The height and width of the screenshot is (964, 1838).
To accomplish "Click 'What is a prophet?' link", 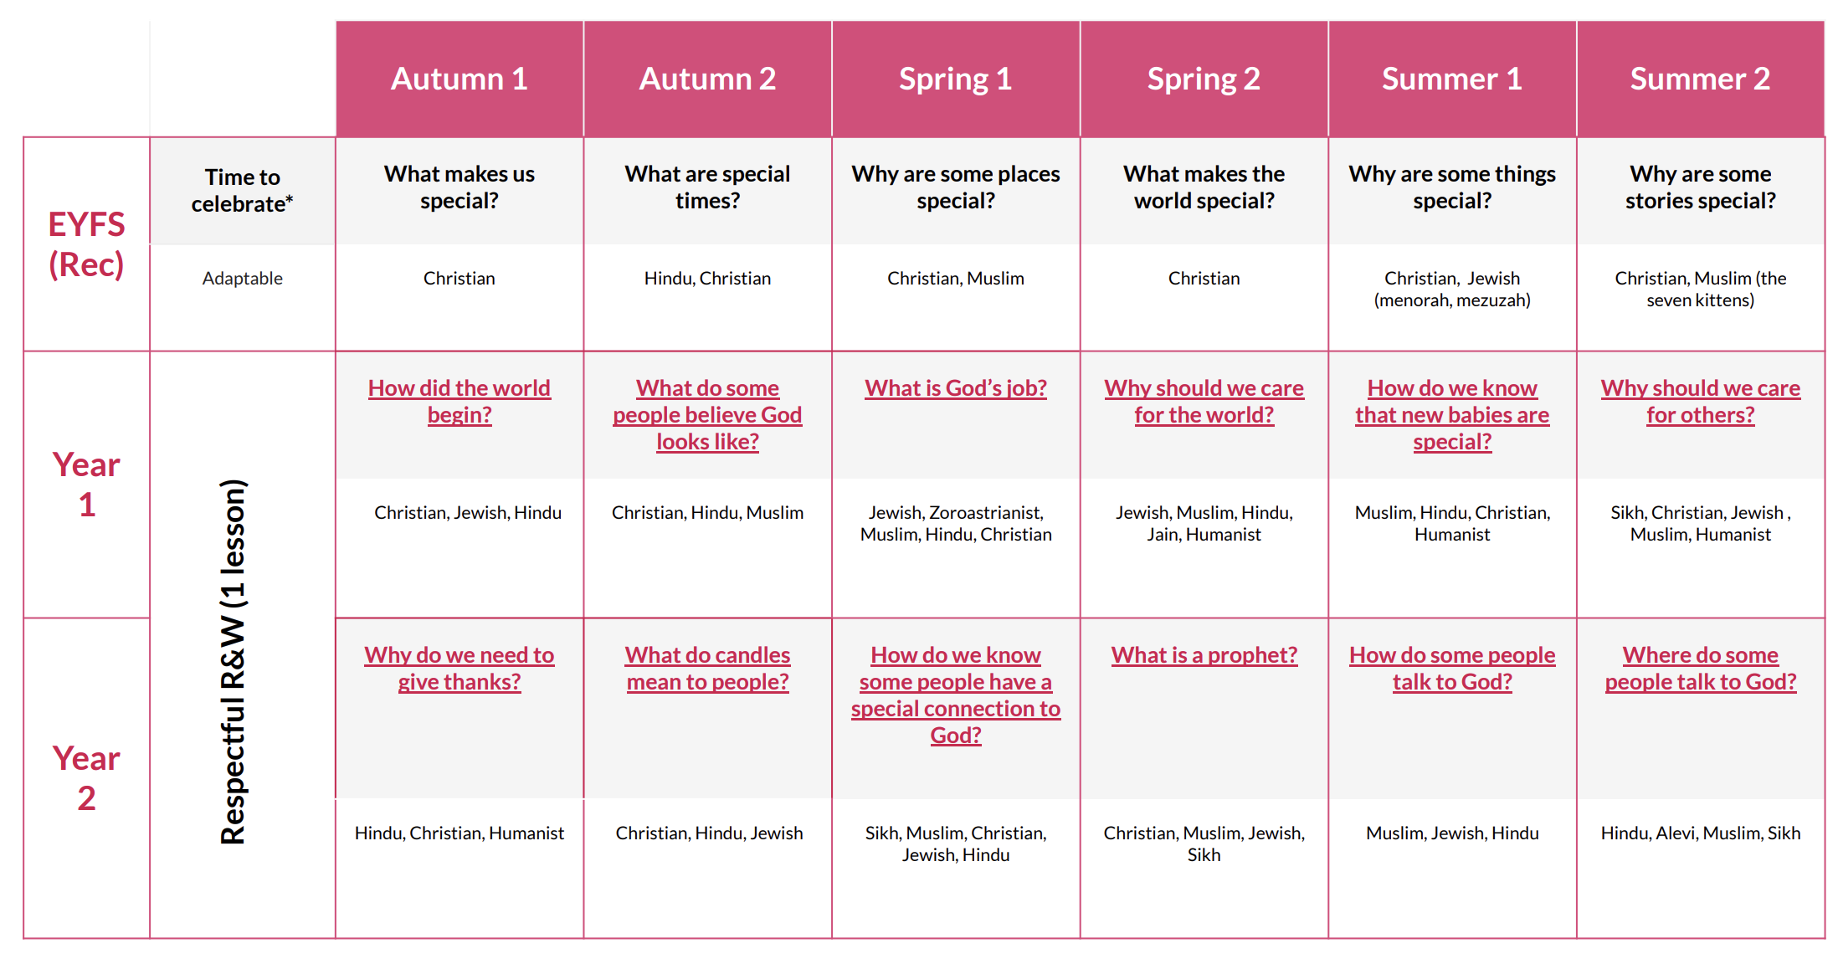I will 1204,655.
